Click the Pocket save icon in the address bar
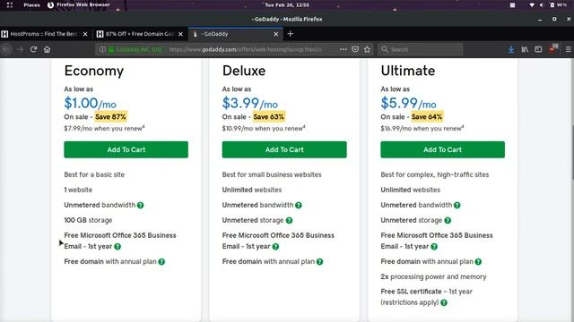 click(355, 49)
